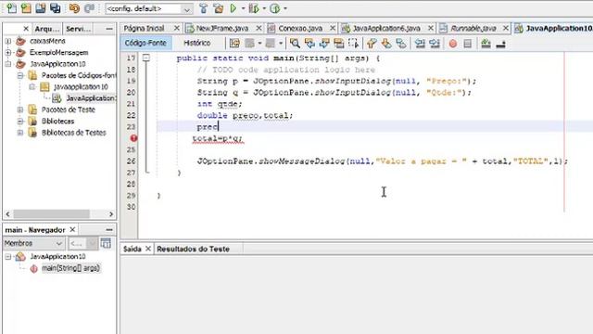Click the Clean and Build icon
This screenshot has width=593, height=334.
pyautogui.click(x=219, y=8)
